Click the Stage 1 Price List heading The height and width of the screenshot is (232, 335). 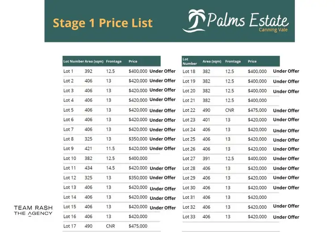103,23
